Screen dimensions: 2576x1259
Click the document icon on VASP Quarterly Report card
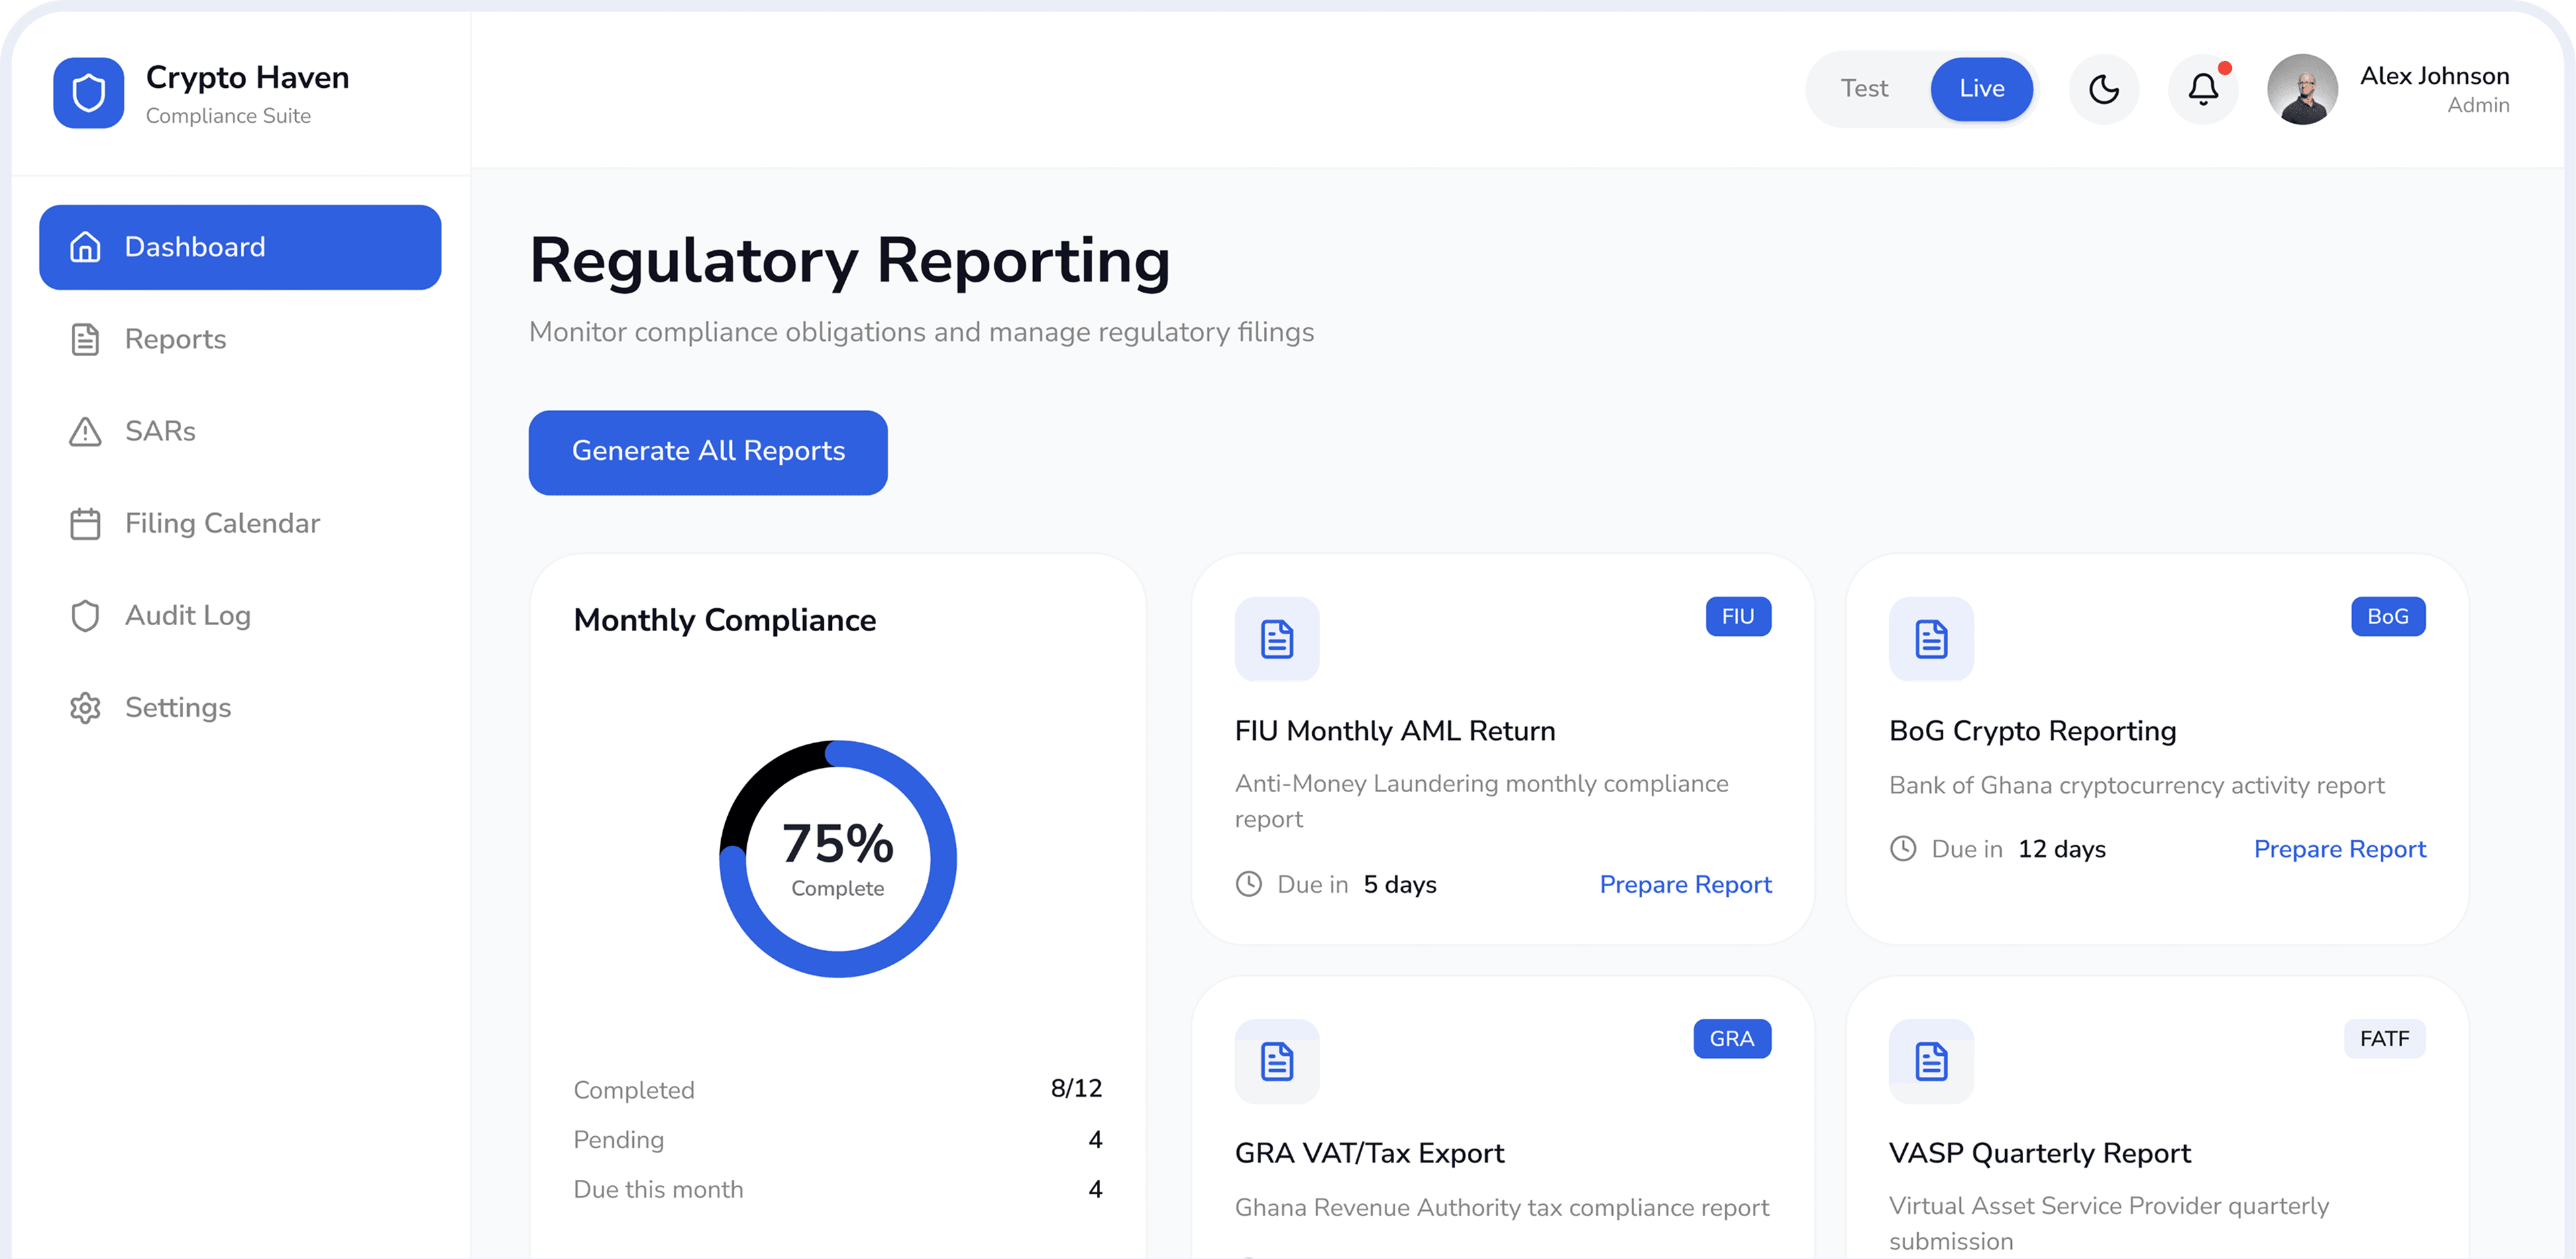(1931, 1062)
